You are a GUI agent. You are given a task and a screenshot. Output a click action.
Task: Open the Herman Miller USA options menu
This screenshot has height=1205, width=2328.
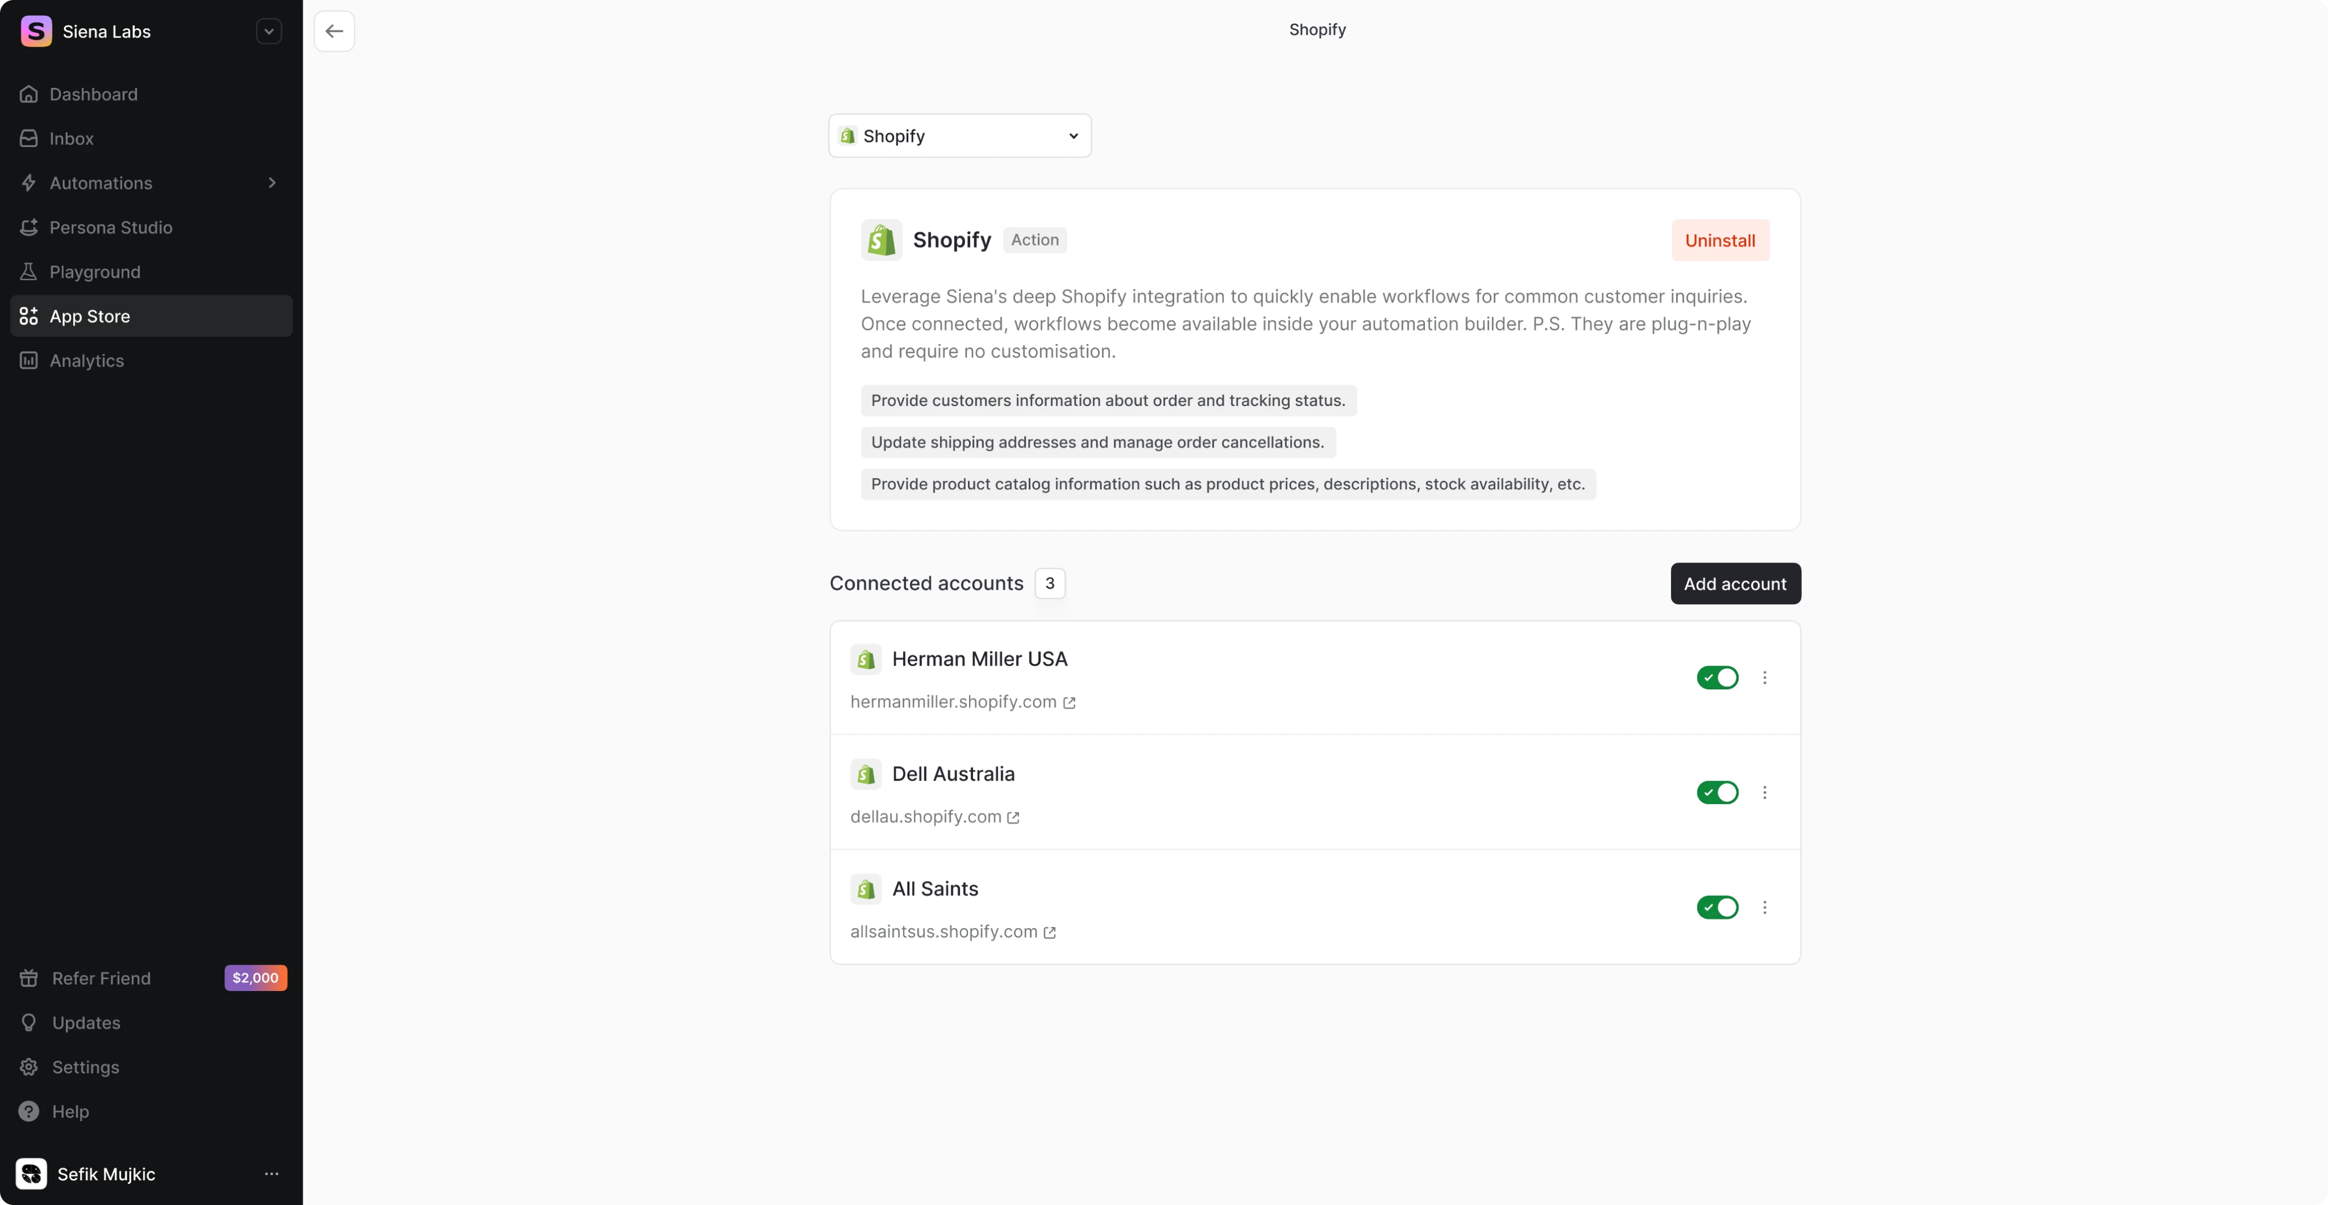click(x=1764, y=677)
